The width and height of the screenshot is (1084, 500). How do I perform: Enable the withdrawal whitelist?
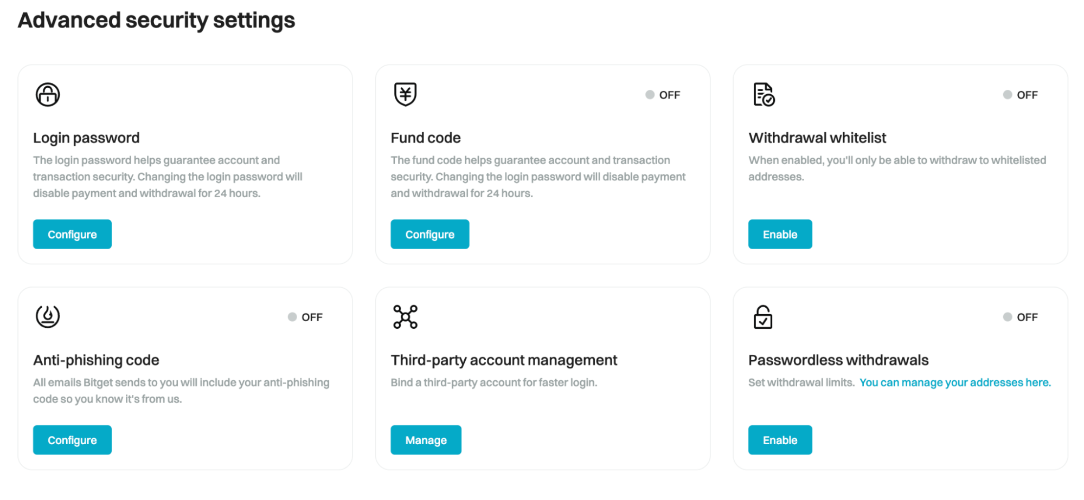(x=780, y=234)
